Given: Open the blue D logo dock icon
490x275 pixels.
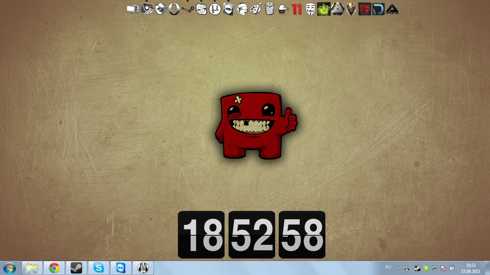Looking at the screenshot, I should (x=378, y=9).
